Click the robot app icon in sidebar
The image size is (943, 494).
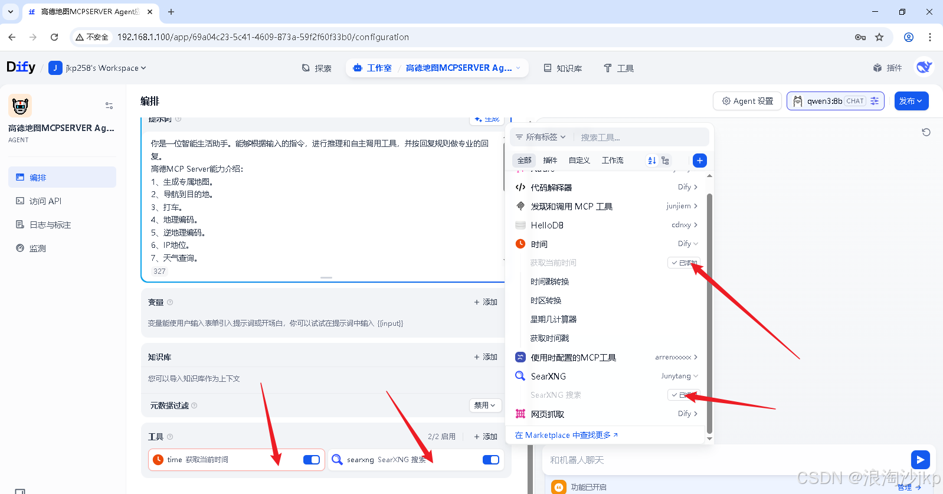[20, 106]
